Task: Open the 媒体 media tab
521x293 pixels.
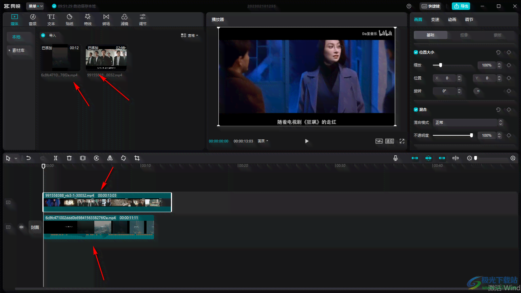Action: (x=14, y=20)
